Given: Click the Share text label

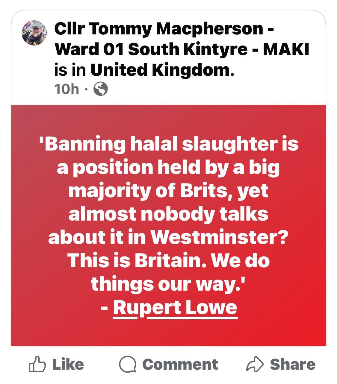Looking at the screenshot, I should pyautogui.click(x=293, y=364).
